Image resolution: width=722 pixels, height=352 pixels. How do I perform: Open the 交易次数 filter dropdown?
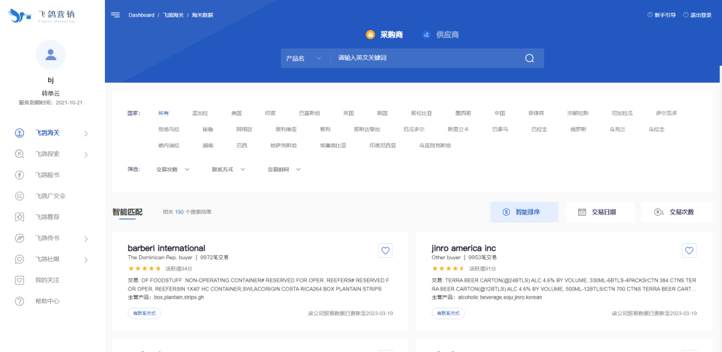(172, 170)
